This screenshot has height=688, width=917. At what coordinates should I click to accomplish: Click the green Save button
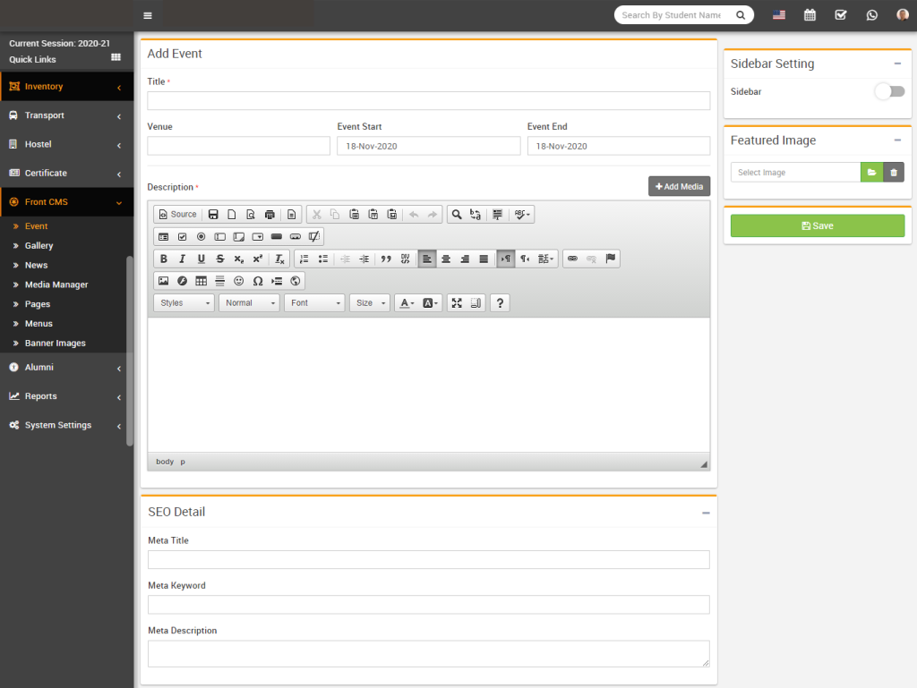(817, 226)
